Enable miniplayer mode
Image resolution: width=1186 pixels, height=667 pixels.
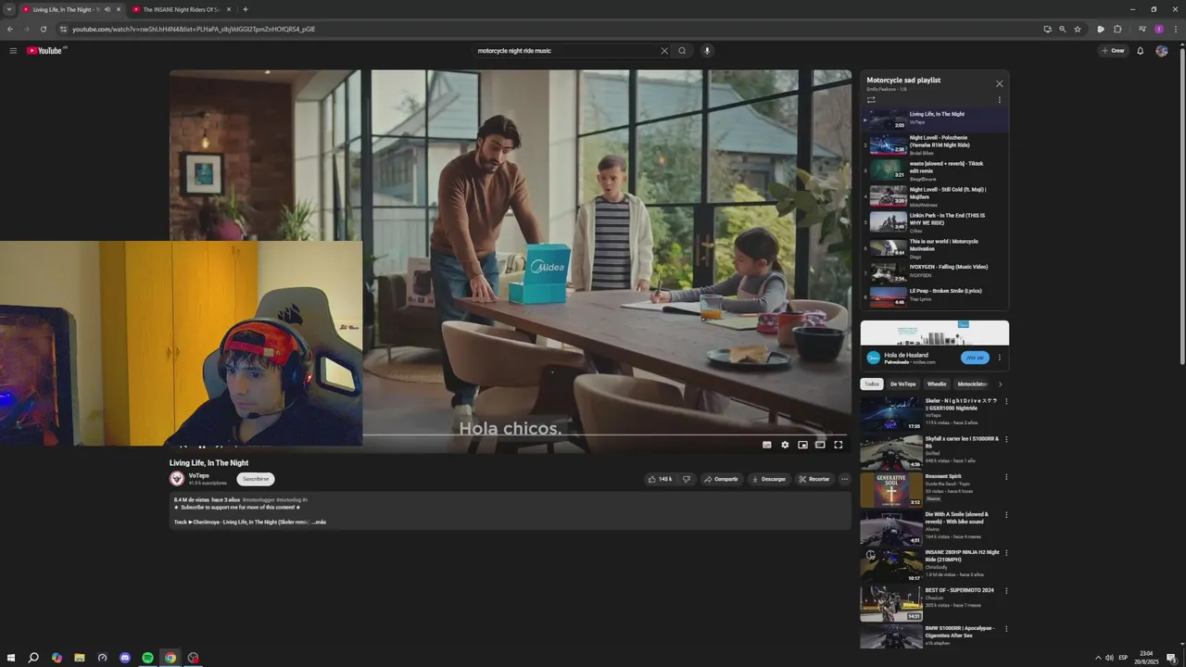click(802, 445)
